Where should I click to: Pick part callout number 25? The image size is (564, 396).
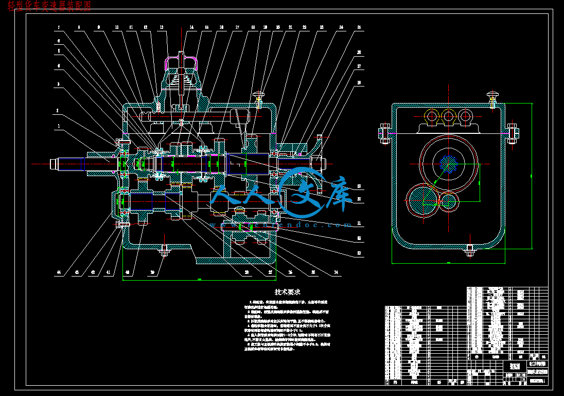pyautogui.click(x=359, y=27)
